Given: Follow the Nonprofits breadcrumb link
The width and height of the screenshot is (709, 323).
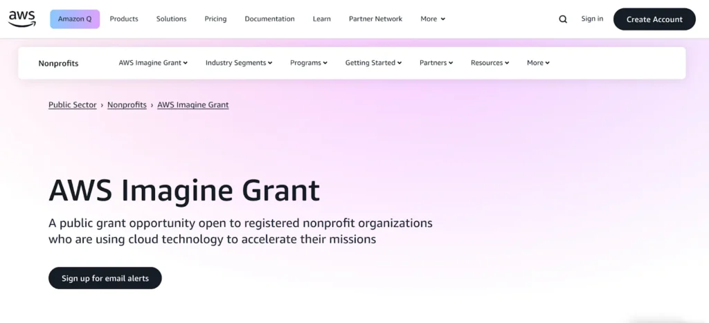Looking at the screenshot, I should coord(127,105).
